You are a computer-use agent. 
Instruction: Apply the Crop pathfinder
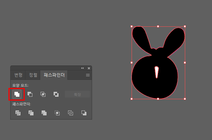tap(57, 113)
